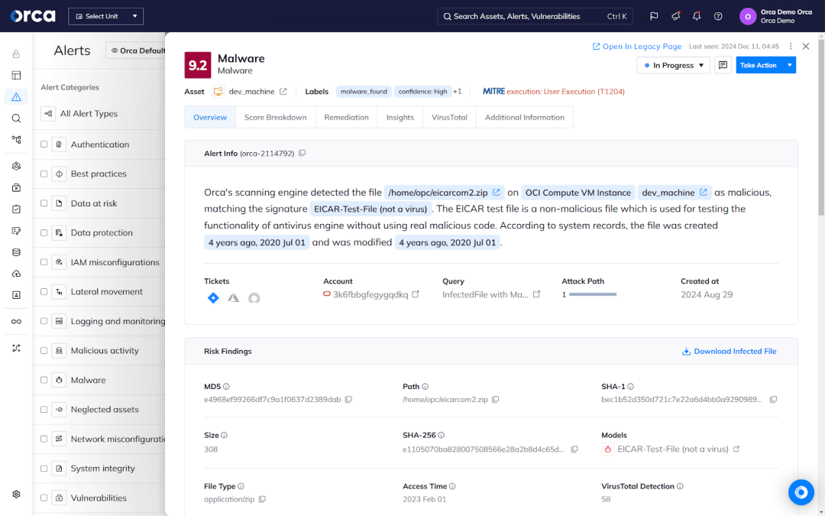This screenshot has height=516, width=825.
Task: Open the Orca Default view selector
Action: click(x=137, y=50)
